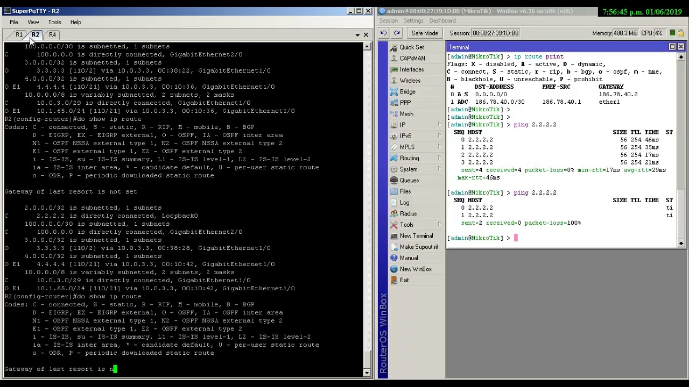Toggle Safe Mode in WinBox
The height and width of the screenshot is (387, 689).
point(425,33)
